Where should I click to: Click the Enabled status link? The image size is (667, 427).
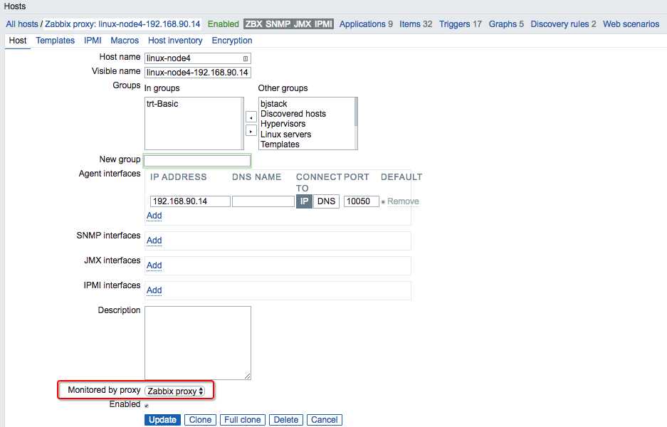(224, 24)
